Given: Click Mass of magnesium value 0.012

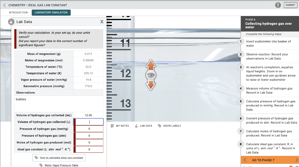Looking at the screenshot, I should (x=88, y=54).
